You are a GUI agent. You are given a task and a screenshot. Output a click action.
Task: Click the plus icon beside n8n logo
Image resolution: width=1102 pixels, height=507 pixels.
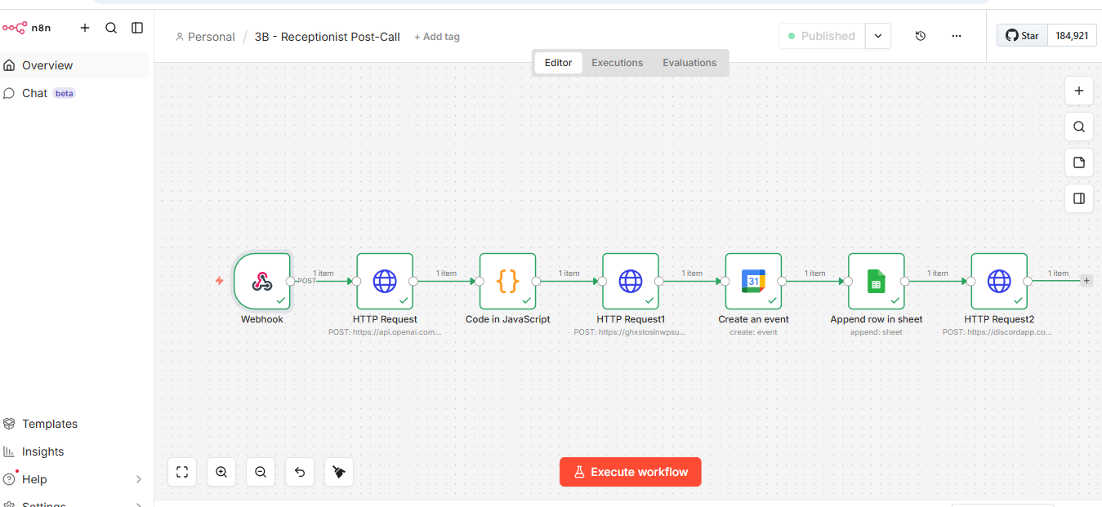click(x=85, y=28)
